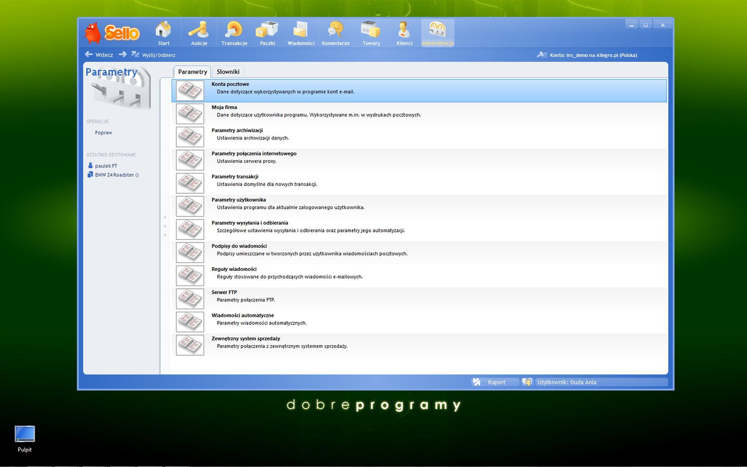Switch to the Słowniki tab
Image resolution: width=747 pixels, height=467 pixels.
coord(228,72)
